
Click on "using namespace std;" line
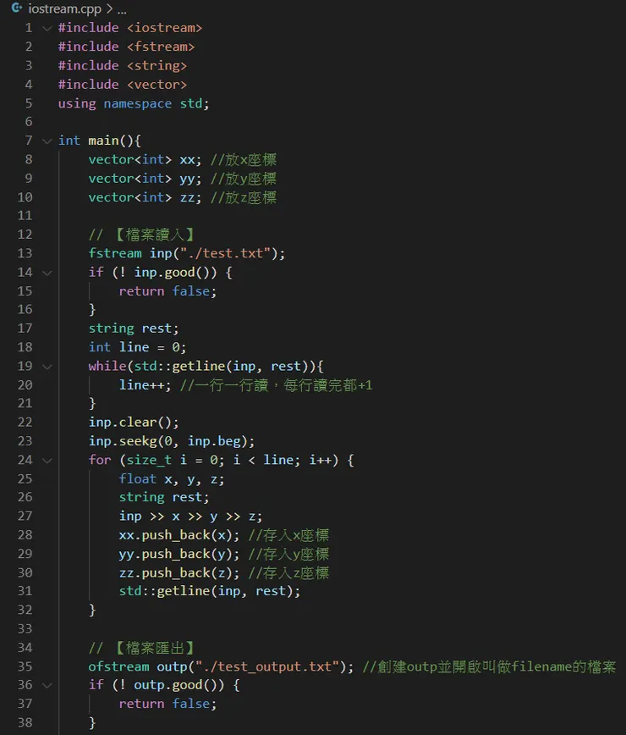(x=134, y=103)
